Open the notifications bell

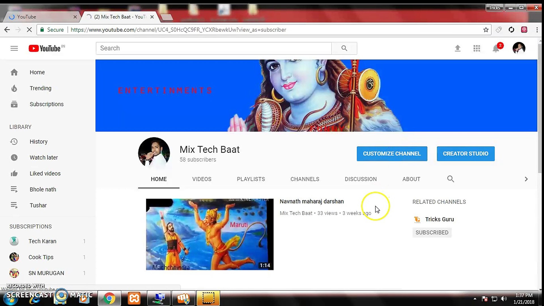point(496,48)
